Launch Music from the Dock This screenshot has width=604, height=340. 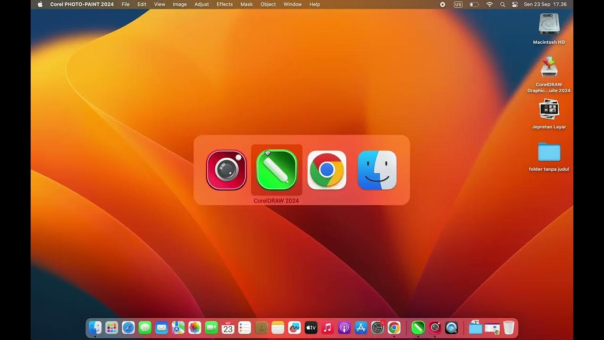tap(327, 327)
